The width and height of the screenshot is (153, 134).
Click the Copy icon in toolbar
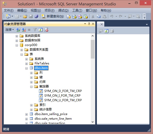click(x=99, y=16)
